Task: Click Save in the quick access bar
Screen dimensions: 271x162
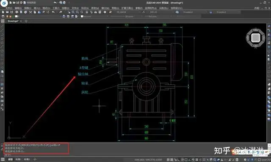Action: [x=17, y=3]
